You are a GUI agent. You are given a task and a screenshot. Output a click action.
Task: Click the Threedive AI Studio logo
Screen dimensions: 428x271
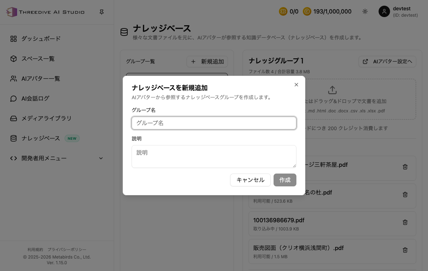point(45,12)
